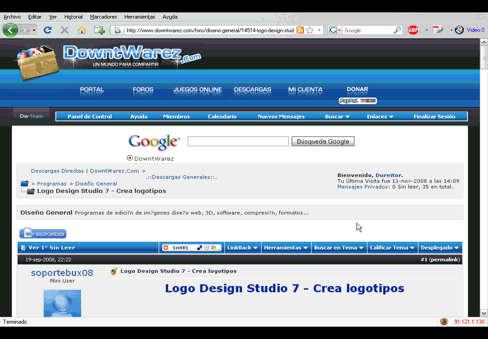Click the SHARE bookmark button
The width and height of the screenshot is (488, 339).
pyautogui.click(x=192, y=248)
